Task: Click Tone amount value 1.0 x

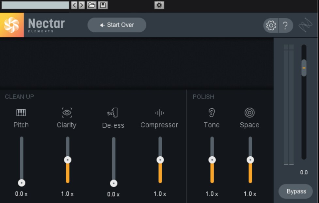Action: 212,194
